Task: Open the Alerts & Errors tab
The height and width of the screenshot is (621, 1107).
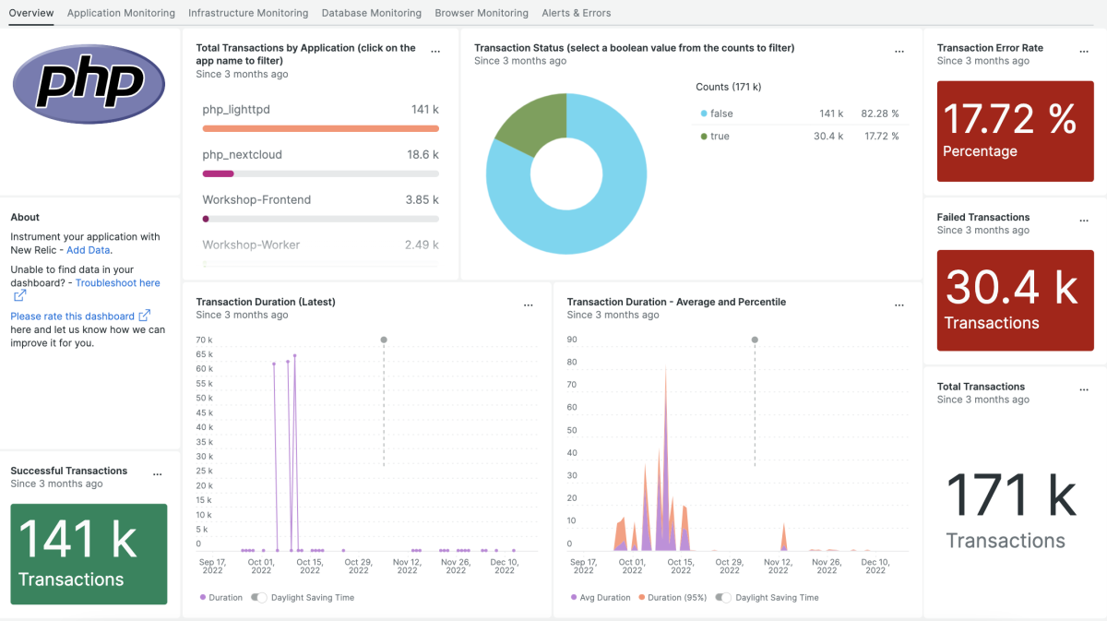Action: coord(576,13)
